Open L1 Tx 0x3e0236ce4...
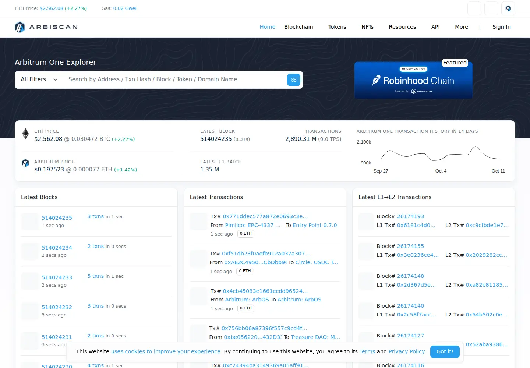The width and height of the screenshot is (530, 368). 418,255
